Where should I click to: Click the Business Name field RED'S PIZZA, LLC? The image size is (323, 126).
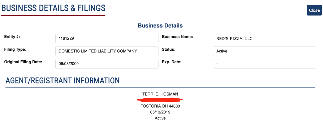click(265, 38)
